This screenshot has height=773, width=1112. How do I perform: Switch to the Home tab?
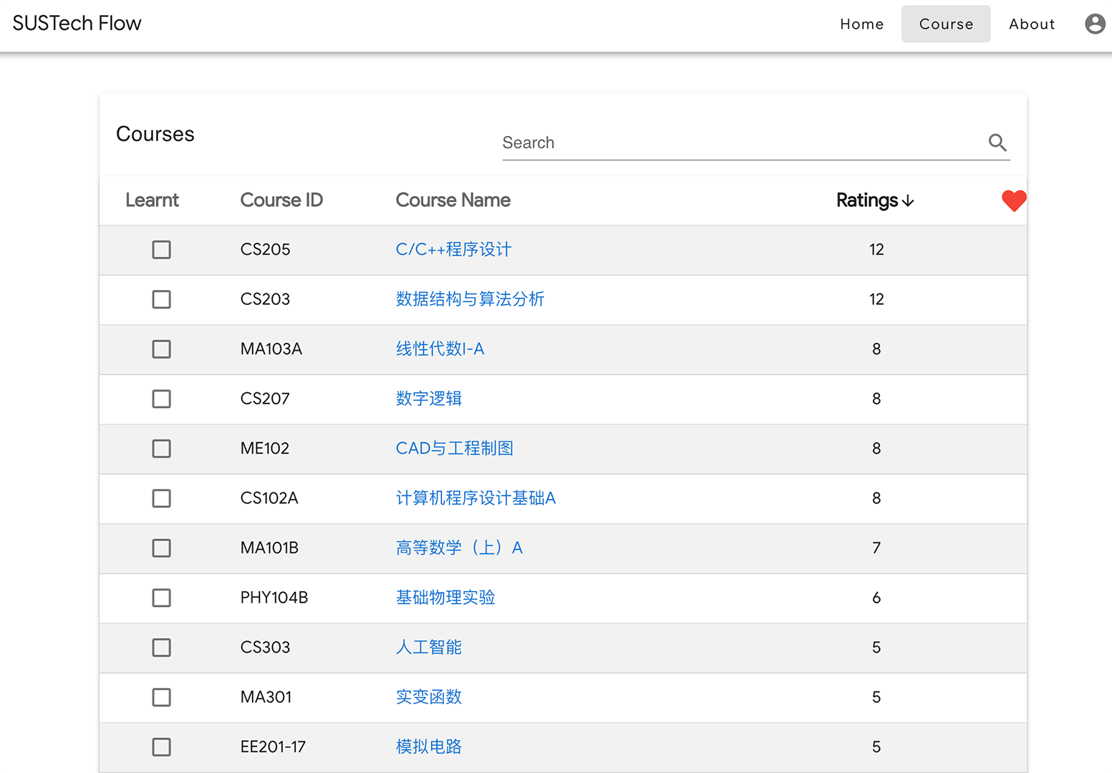coord(861,24)
